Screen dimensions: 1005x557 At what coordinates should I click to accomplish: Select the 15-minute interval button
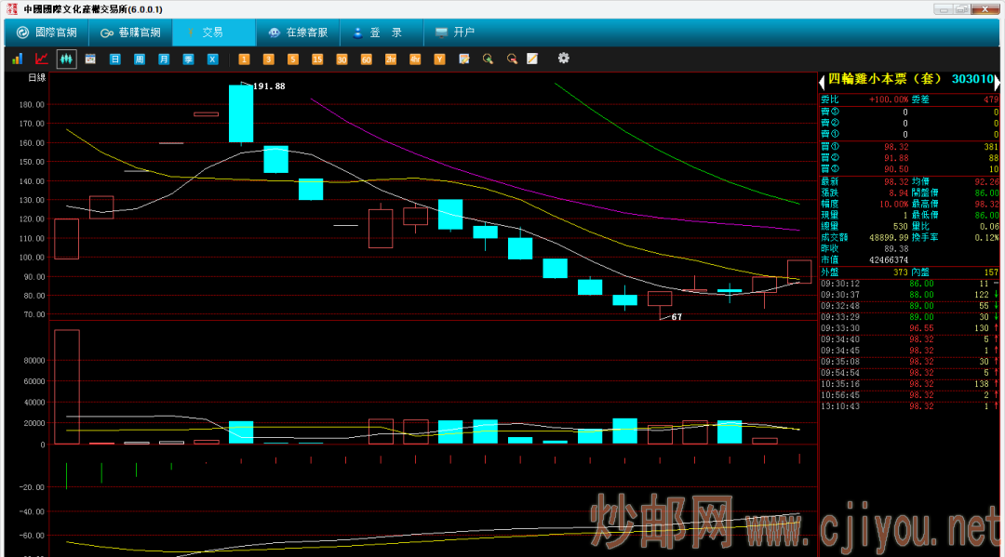pyautogui.click(x=317, y=59)
